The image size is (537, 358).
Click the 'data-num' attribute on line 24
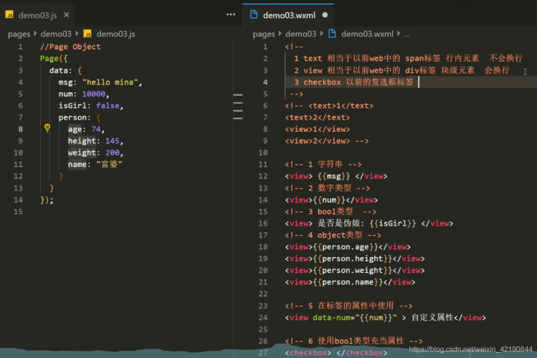pyautogui.click(x=331, y=318)
